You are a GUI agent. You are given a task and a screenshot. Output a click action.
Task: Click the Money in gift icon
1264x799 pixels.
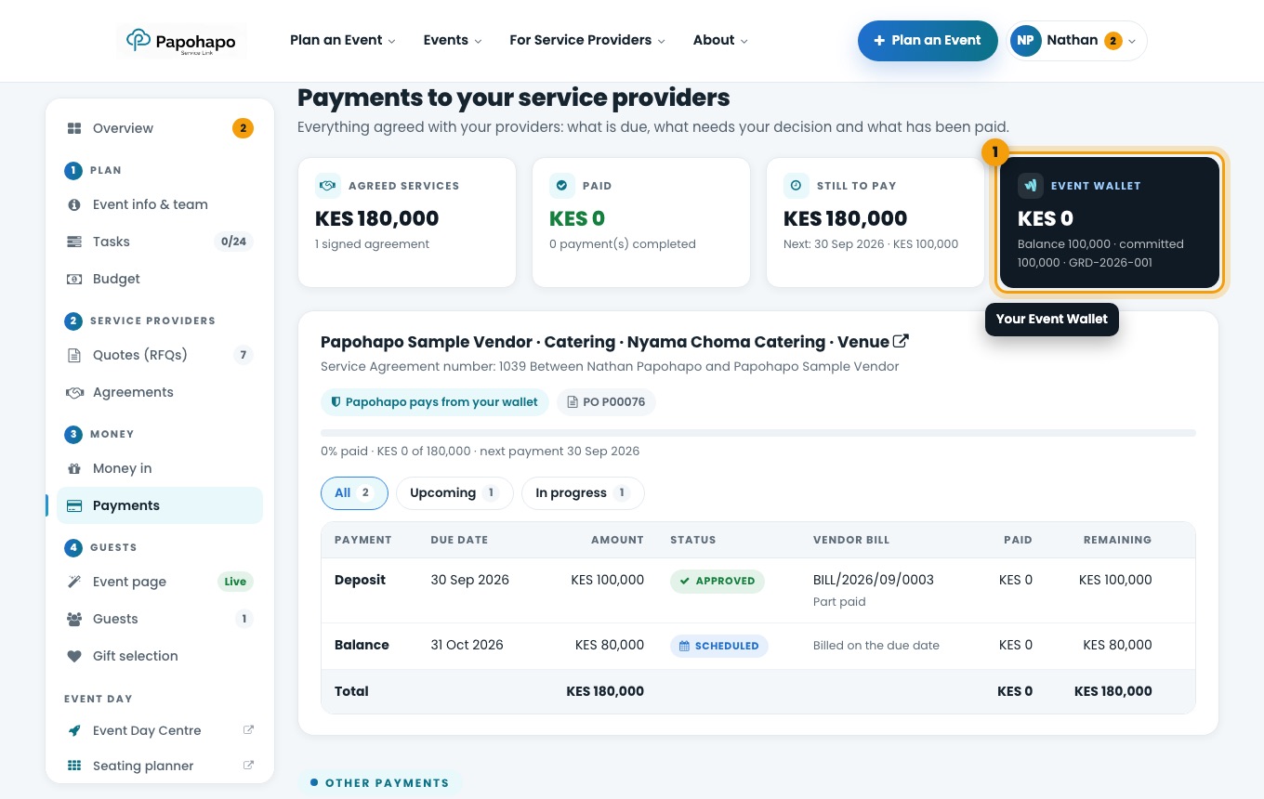(x=74, y=468)
